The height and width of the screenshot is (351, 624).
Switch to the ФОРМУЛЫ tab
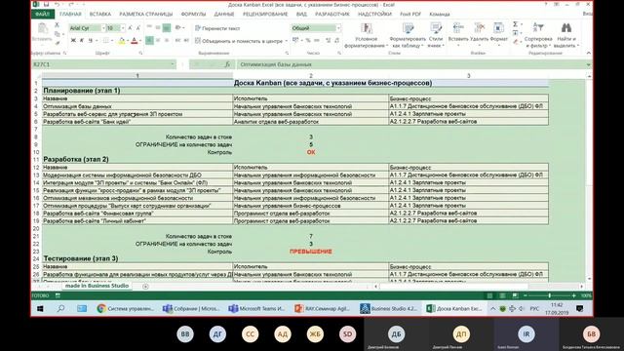point(193,15)
